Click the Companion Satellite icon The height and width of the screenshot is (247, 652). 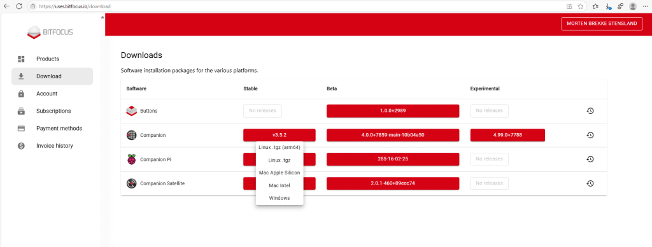(131, 183)
